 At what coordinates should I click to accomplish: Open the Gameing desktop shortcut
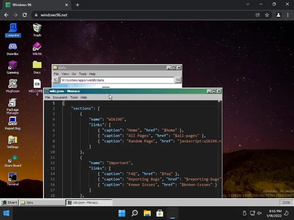(13, 67)
